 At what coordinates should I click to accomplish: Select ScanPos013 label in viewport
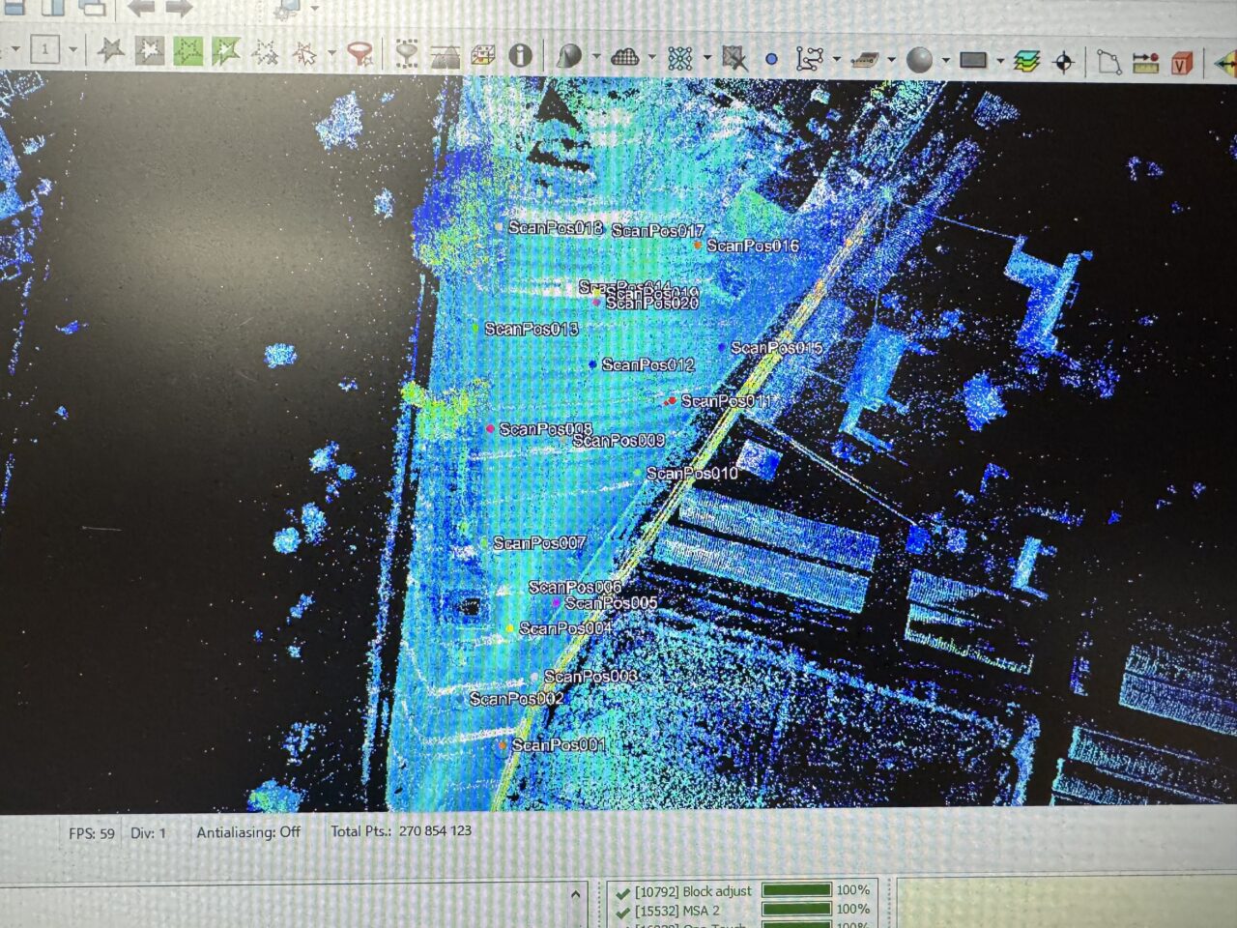coord(532,329)
